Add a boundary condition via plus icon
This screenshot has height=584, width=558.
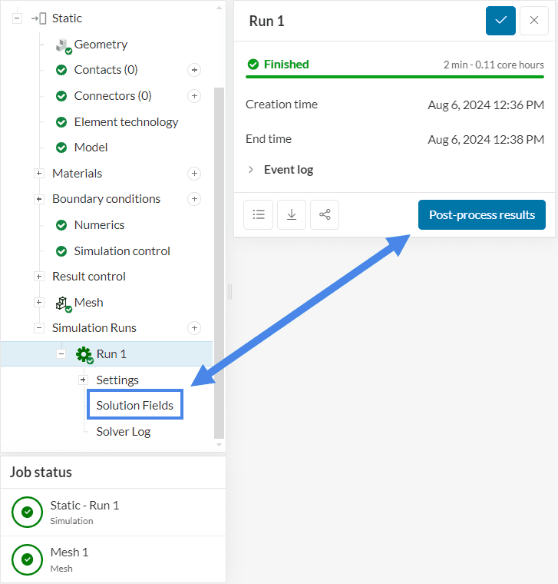click(x=194, y=199)
